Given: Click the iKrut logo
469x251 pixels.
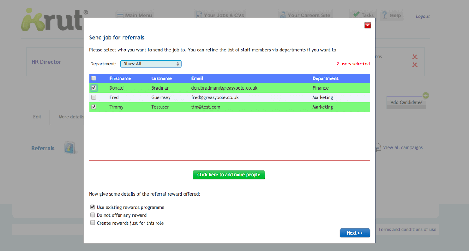Looking at the screenshot, I should (x=55, y=20).
